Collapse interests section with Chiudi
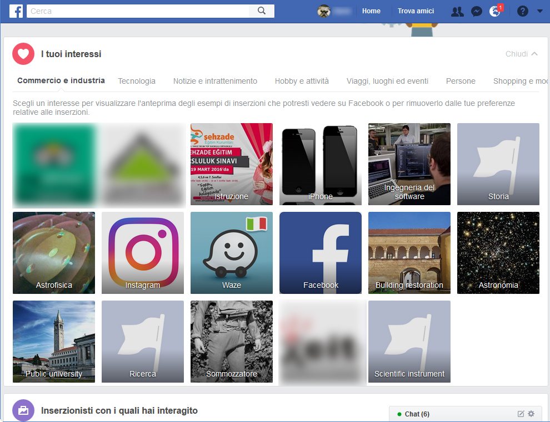 point(521,54)
